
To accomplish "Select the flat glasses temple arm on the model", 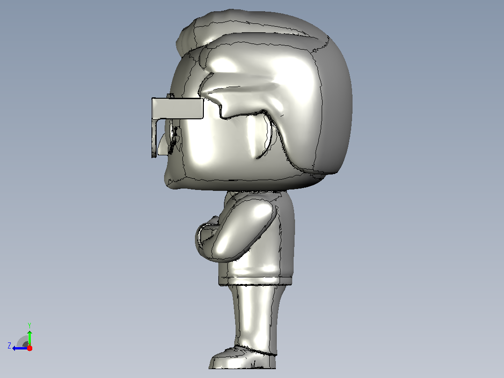I will click(178, 109).
